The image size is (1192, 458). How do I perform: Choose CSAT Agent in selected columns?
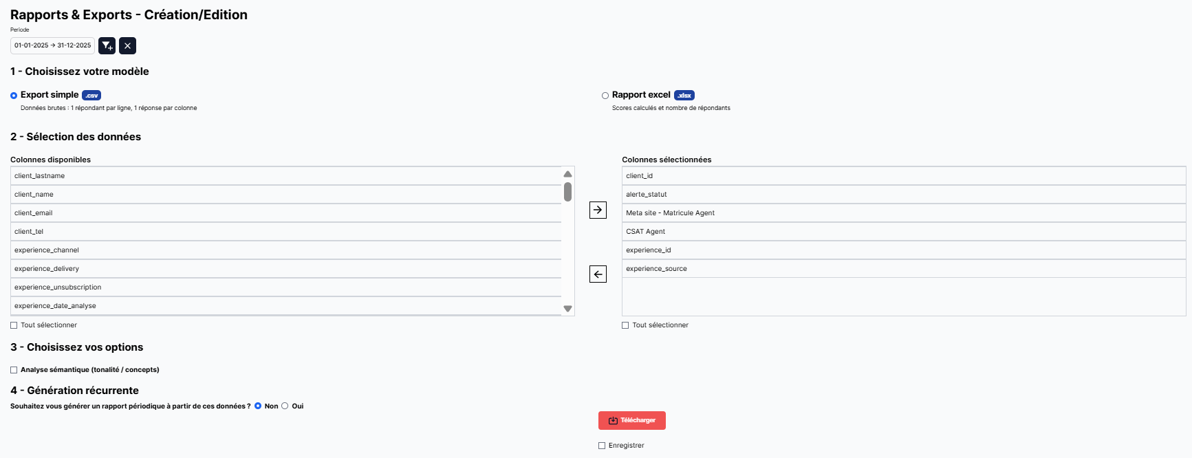click(903, 232)
